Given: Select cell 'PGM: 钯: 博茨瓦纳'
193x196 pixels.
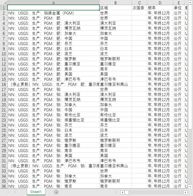Looking at the screenshot, I should (x=54, y=28).
